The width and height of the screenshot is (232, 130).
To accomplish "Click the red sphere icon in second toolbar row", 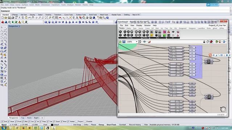I will pyautogui.click(x=3, y=22).
